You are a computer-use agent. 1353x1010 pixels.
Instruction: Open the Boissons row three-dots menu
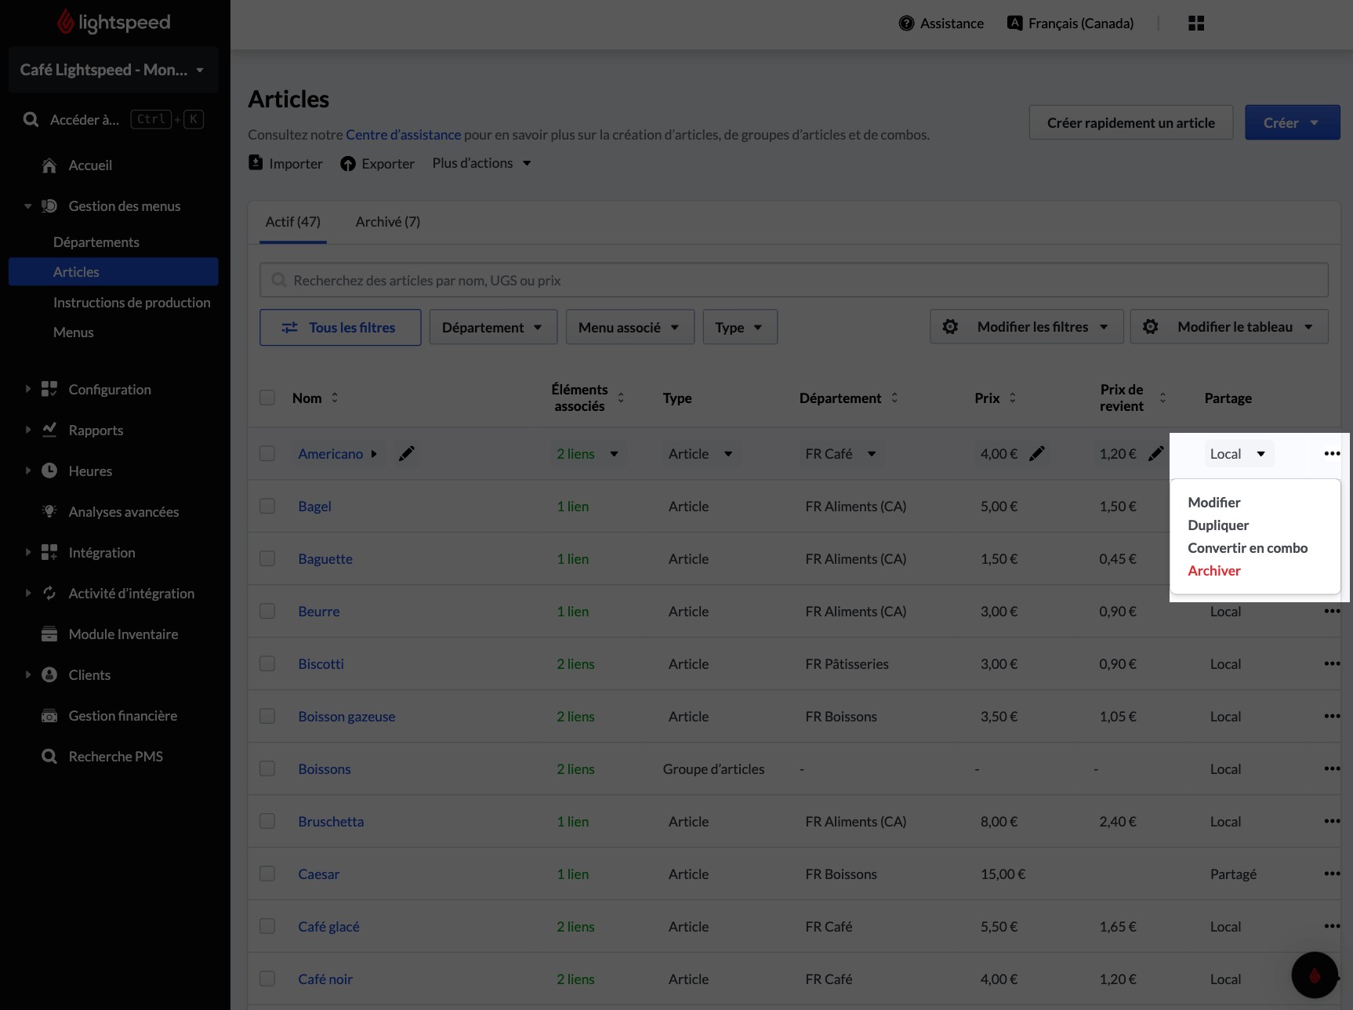click(x=1332, y=768)
